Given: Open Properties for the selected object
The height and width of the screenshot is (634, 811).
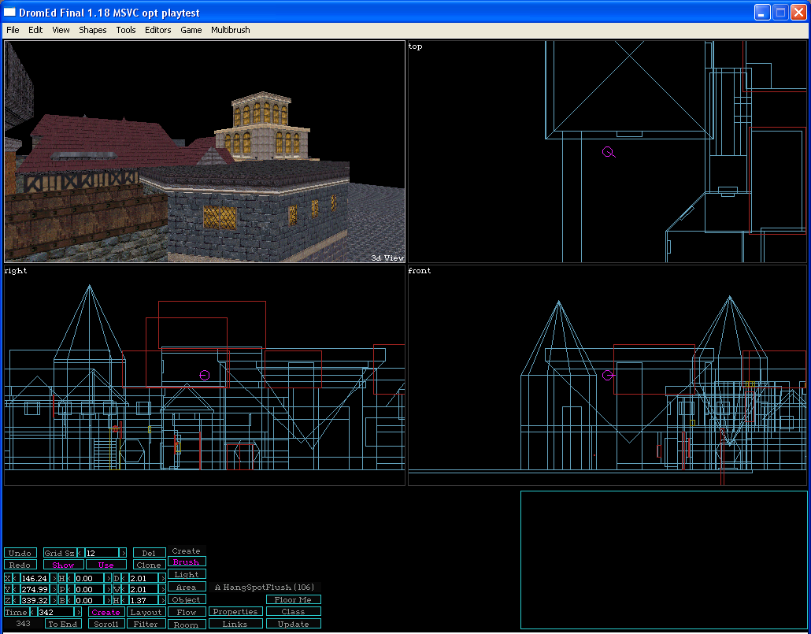Looking at the screenshot, I should (235, 612).
